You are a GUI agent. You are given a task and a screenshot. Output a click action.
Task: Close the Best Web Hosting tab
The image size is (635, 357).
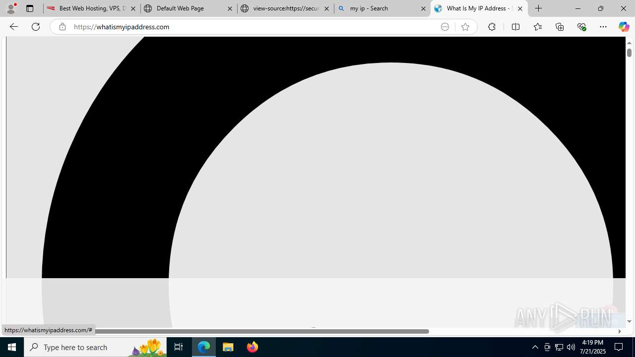(133, 8)
